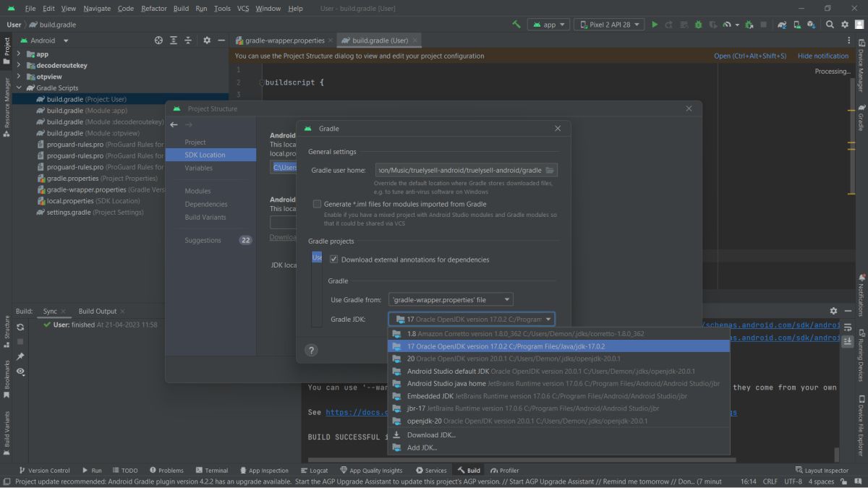Expand the otpview module node

[x=19, y=77]
